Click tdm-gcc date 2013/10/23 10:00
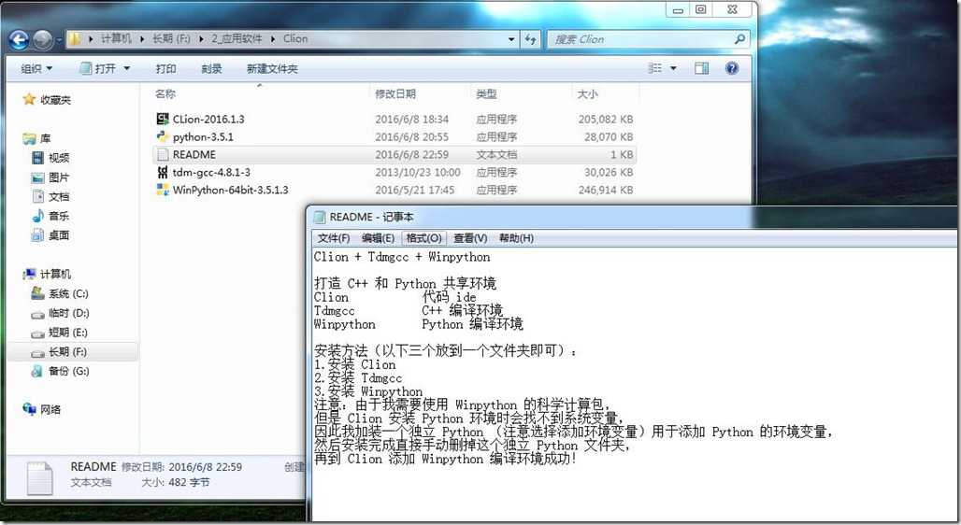961x525 pixels. click(x=417, y=172)
